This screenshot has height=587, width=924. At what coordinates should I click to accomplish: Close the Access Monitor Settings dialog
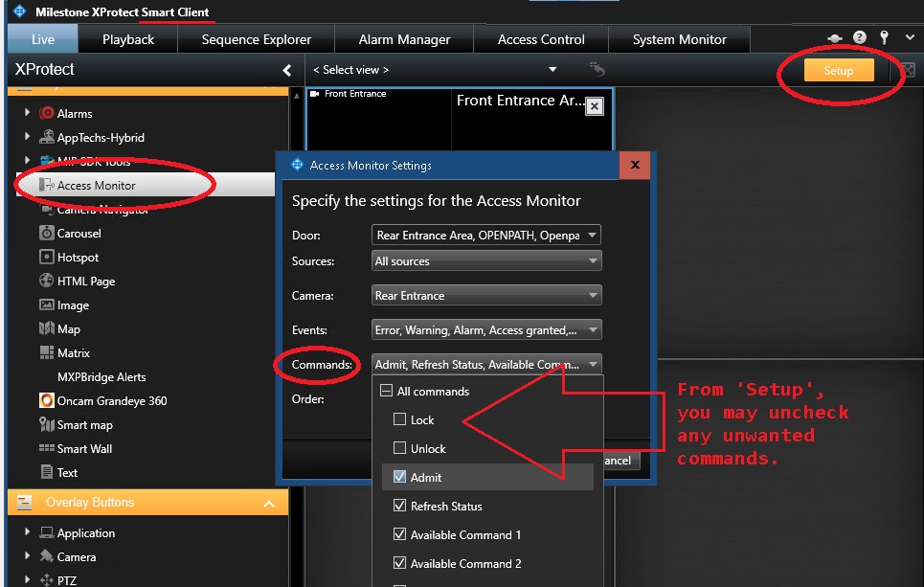pyautogui.click(x=635, y=165)
